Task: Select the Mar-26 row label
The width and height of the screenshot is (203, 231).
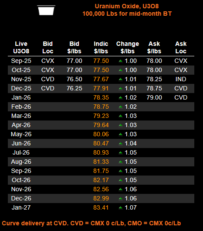Action: (21, 116)
